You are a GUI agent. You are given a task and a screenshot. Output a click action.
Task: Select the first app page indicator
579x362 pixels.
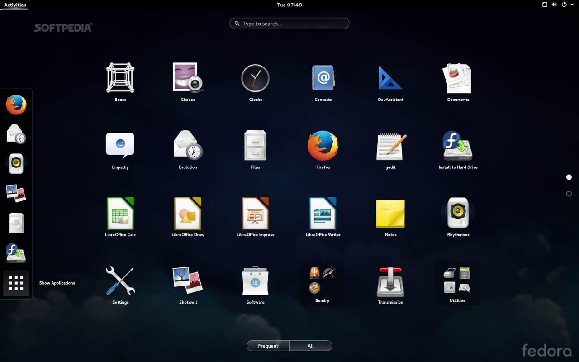pyautogui.click(x=569, y=177)
